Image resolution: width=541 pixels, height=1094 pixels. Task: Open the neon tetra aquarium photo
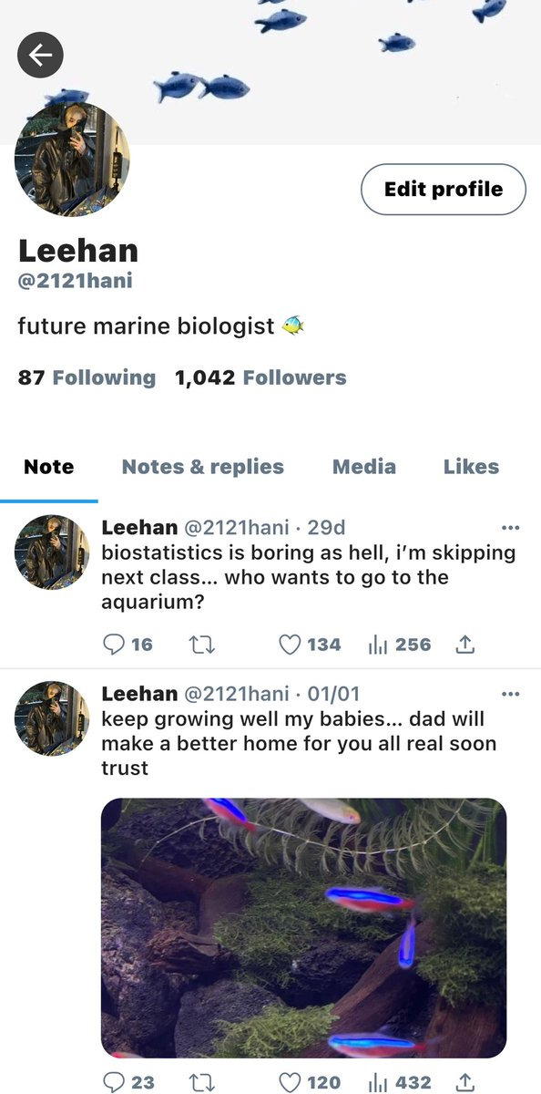(303, 927)
